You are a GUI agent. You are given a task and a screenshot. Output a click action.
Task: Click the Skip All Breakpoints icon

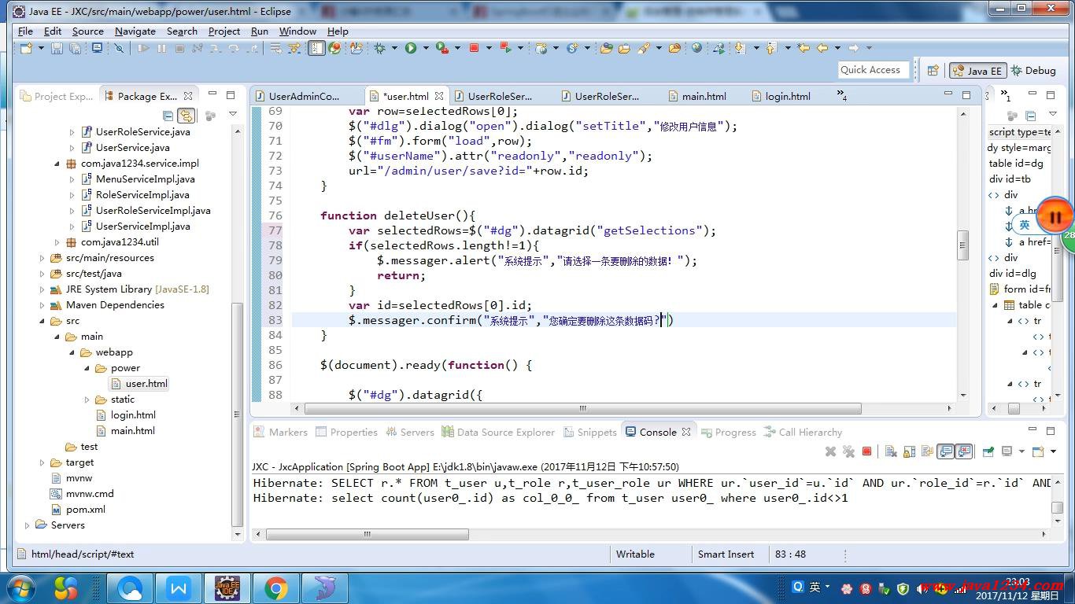pyautogui.click(x=119, y=48)
